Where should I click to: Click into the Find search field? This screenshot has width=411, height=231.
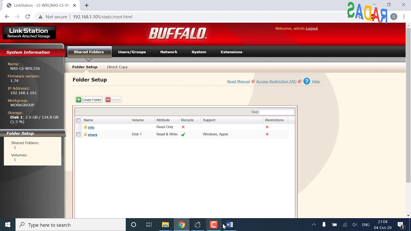[277, 112]
